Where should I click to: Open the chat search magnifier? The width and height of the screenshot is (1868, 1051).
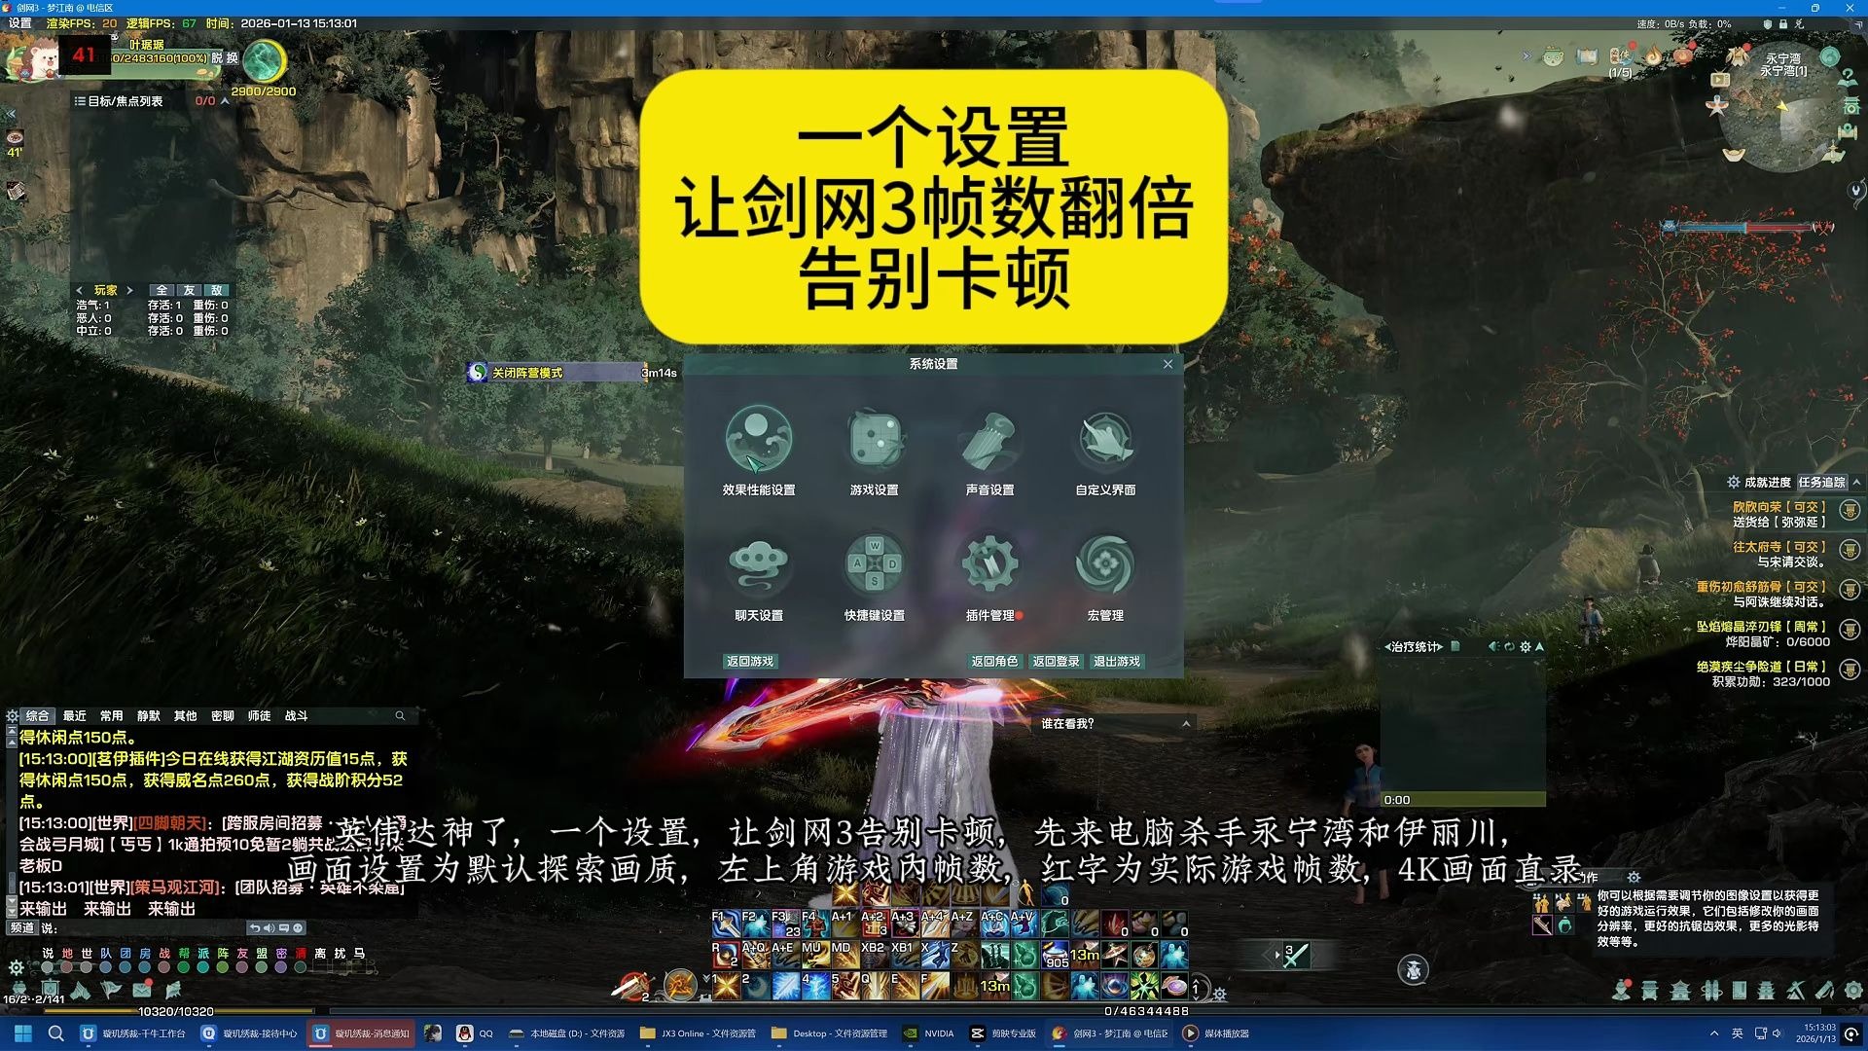[x=400, y=715]
